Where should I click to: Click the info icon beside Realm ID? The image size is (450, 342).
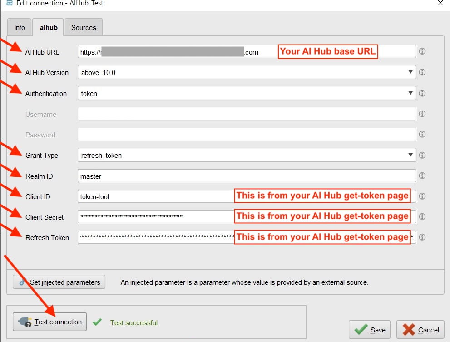point(422,176)
